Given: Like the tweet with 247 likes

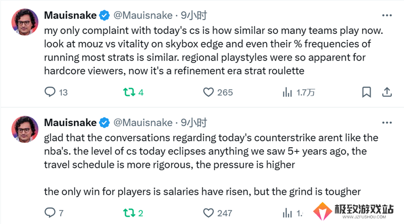Looking at the screenshot, I should click(x=218, y=213).
